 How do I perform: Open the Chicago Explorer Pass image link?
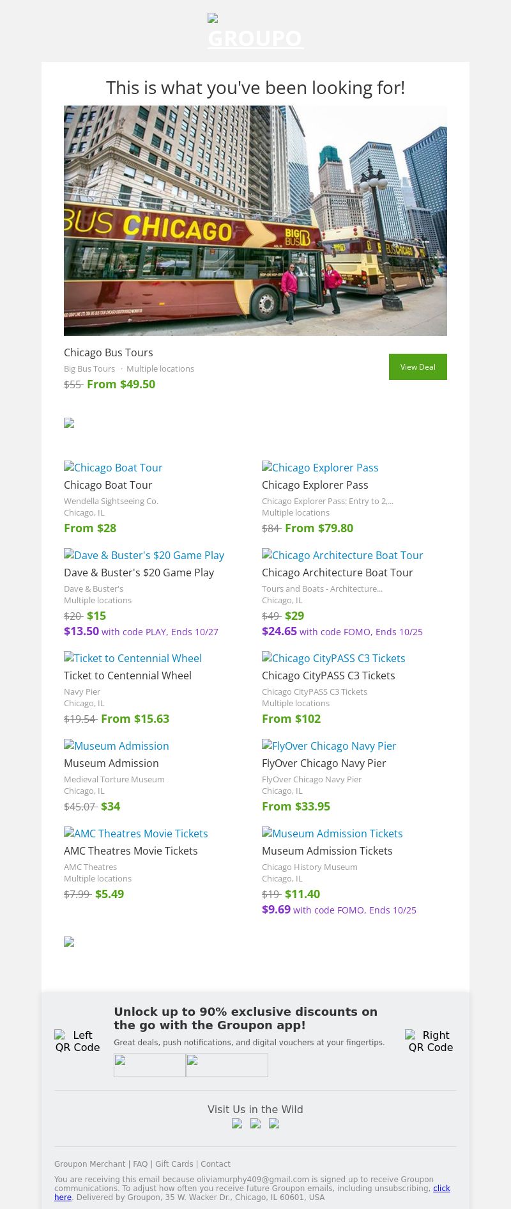pyautogui.click(x=320, y=468)
